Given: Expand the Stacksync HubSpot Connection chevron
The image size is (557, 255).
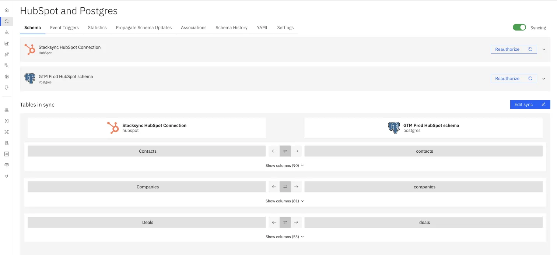Looking at the screenshot, I should coord(543,49).
